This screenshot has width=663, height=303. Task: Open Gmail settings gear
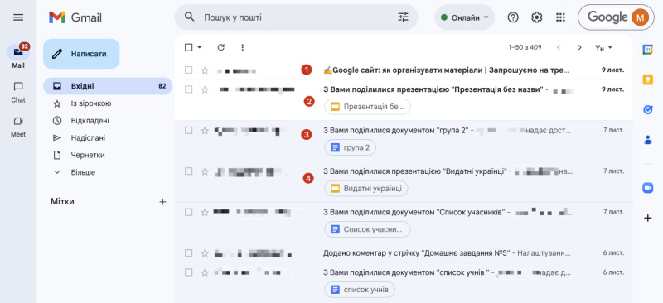pos(536,17)
